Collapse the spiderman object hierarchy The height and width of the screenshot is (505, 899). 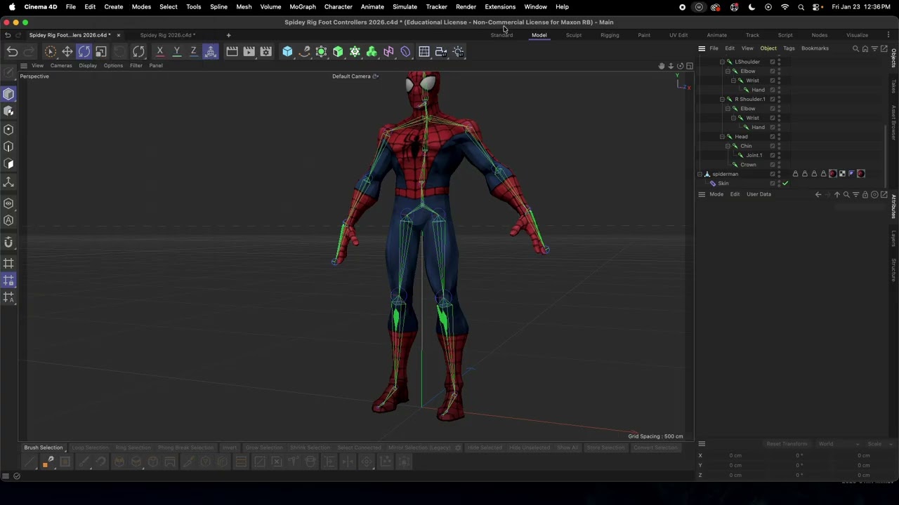click(x=700, y=174)
